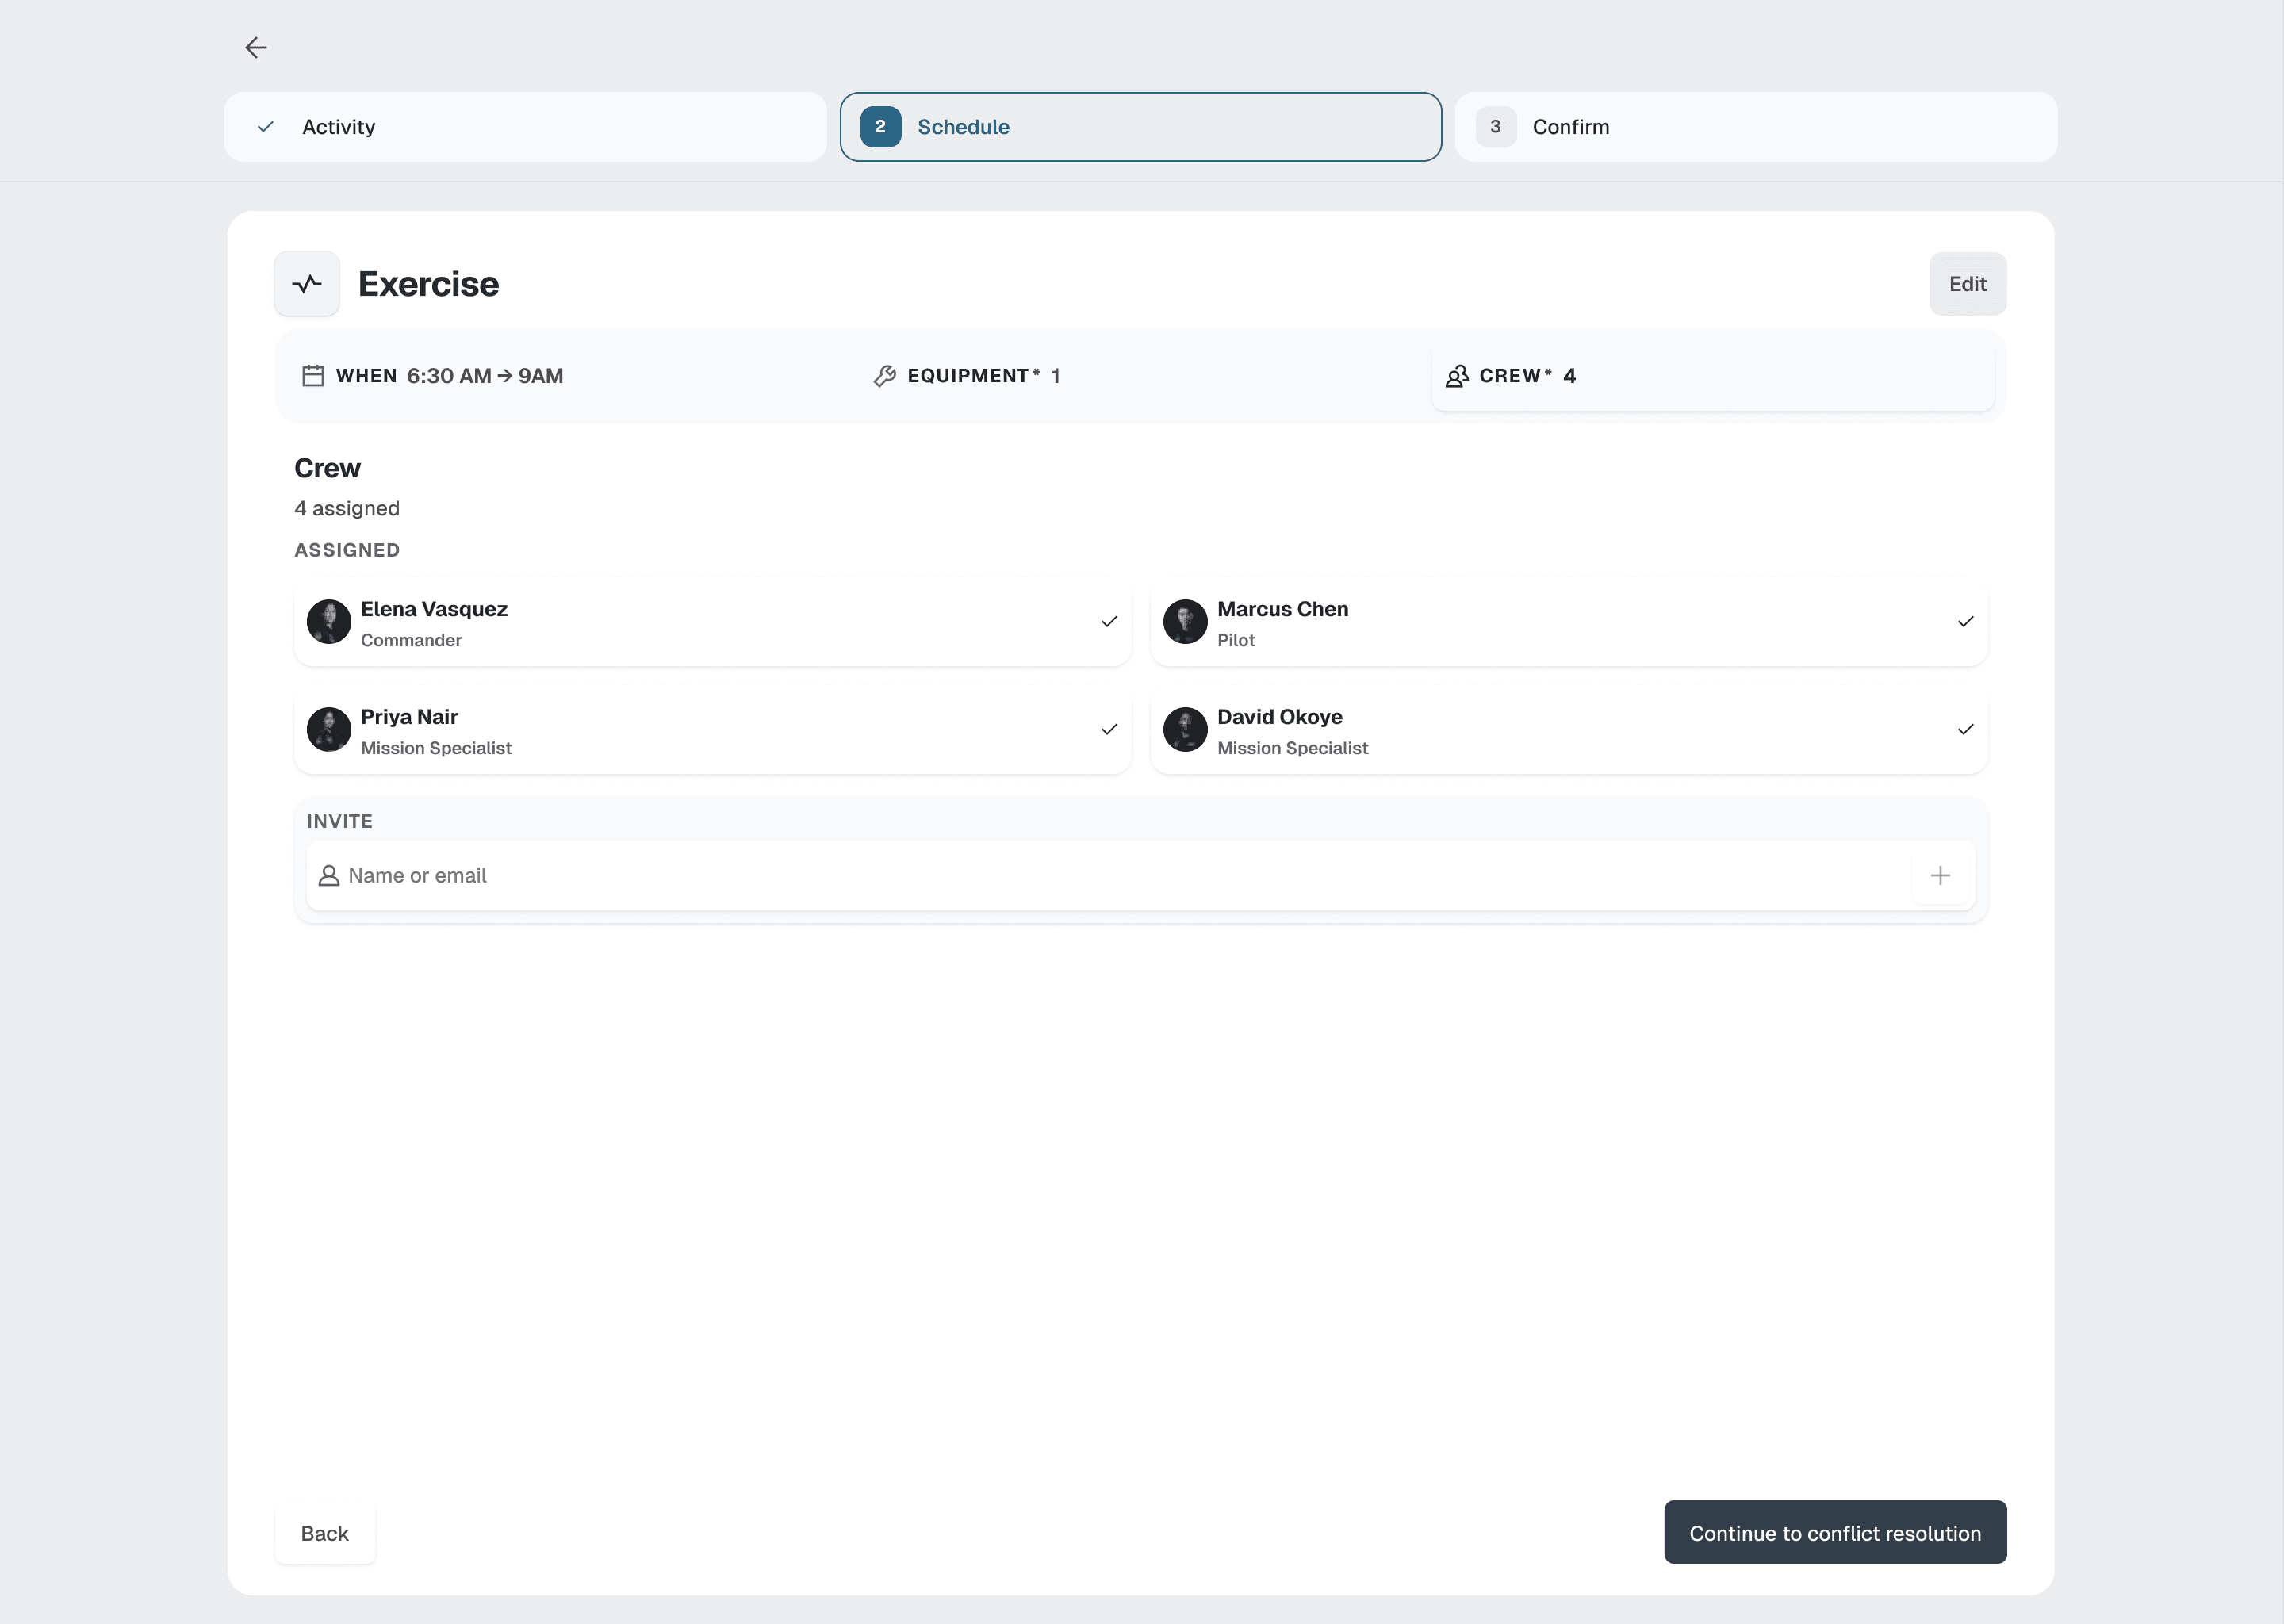Toggle Elena Vasquez assignment checkmark
The image size is (2284, 1624).
1109,622
